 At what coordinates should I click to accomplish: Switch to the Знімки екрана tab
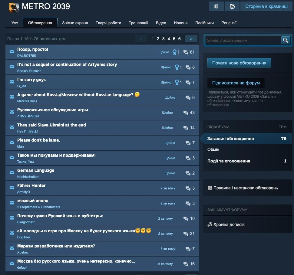[75, 23]
